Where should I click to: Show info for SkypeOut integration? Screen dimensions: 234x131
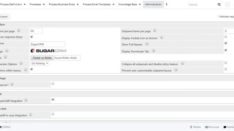(26, 100)
